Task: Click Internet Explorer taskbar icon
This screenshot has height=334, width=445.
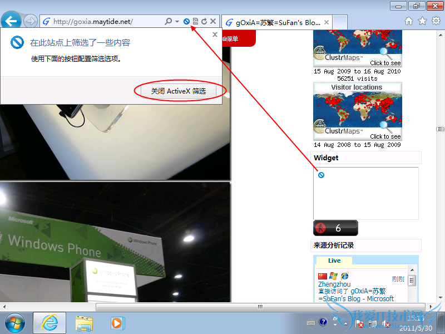Action: pos(50,323)
